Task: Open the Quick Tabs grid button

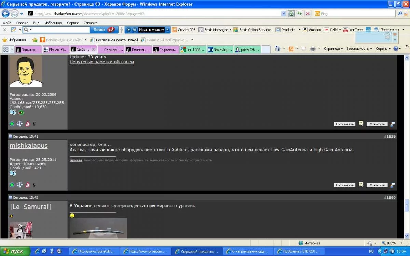Action: pos(6,49)
